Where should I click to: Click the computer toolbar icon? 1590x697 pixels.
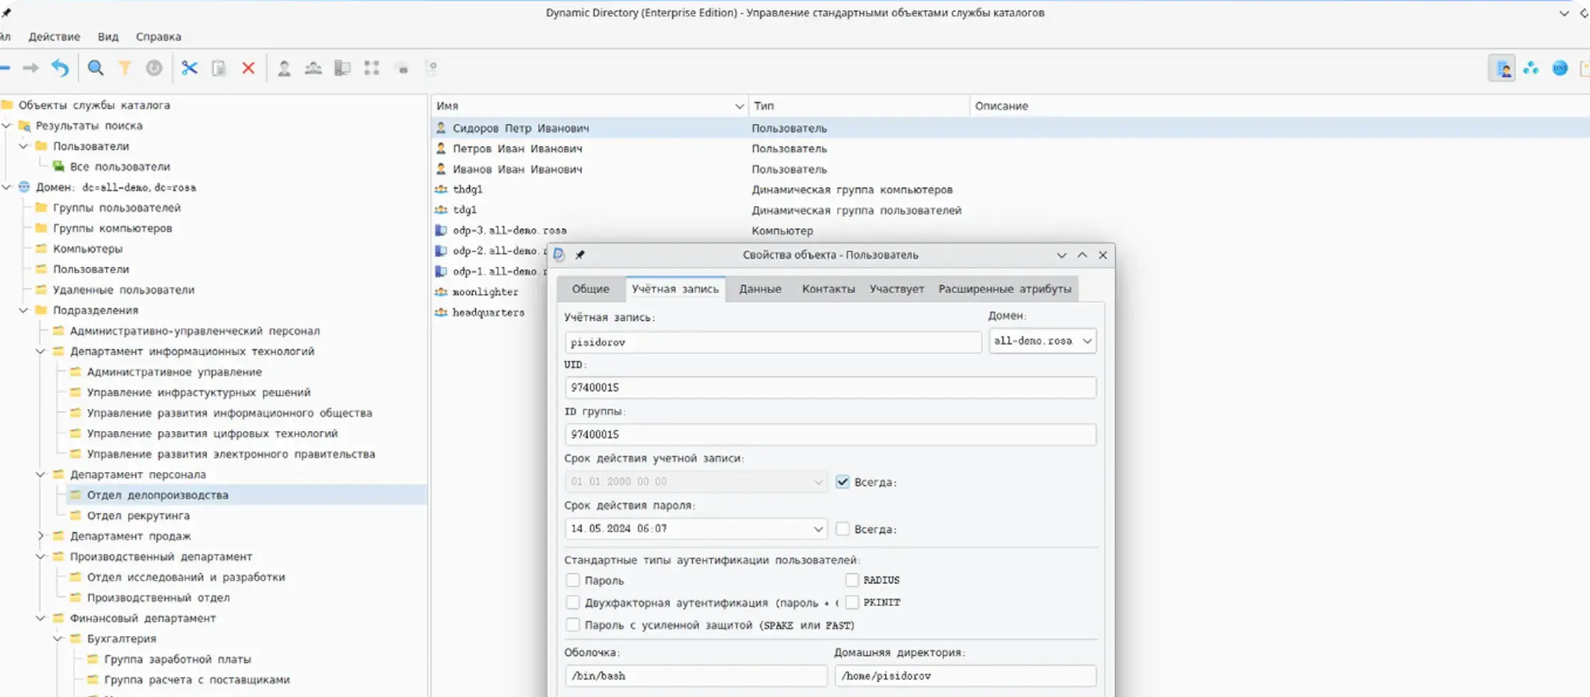[343, 68]
